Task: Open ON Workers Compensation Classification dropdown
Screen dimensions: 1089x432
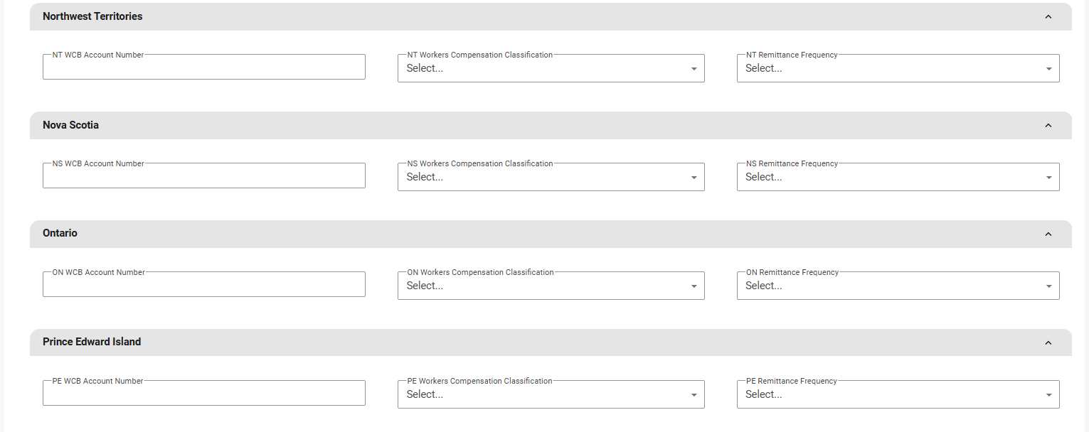Action: [x=551, y=286]
